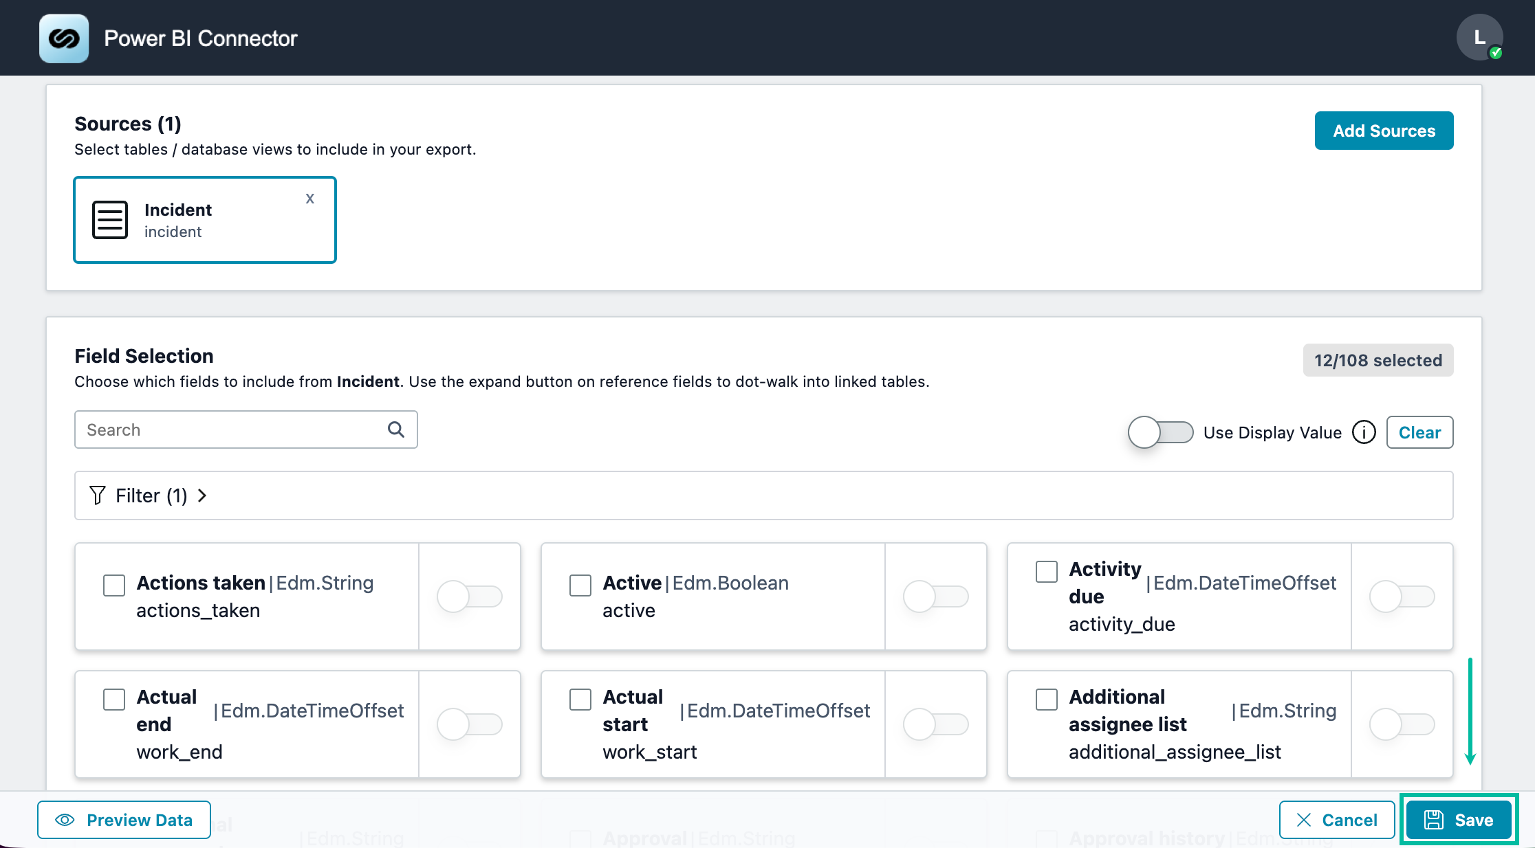
Task: Click the Field Selection heading
Action: tap(144, 356)
